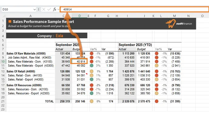
Task: Click budget cell 94 091 with comment
Action: point(81,75)
